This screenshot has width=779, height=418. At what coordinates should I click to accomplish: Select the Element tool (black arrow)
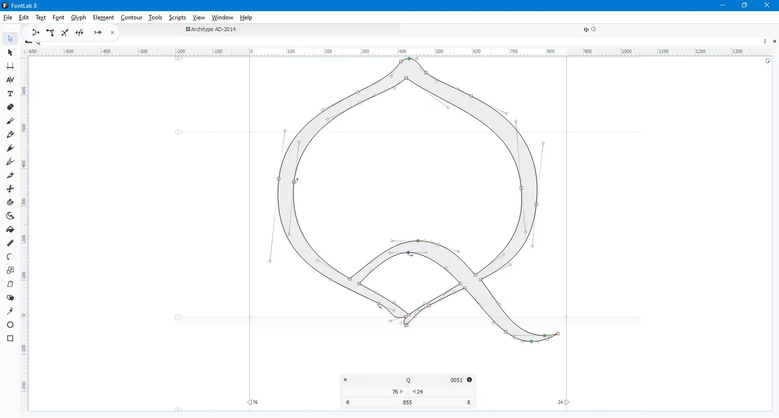[10, 52]
